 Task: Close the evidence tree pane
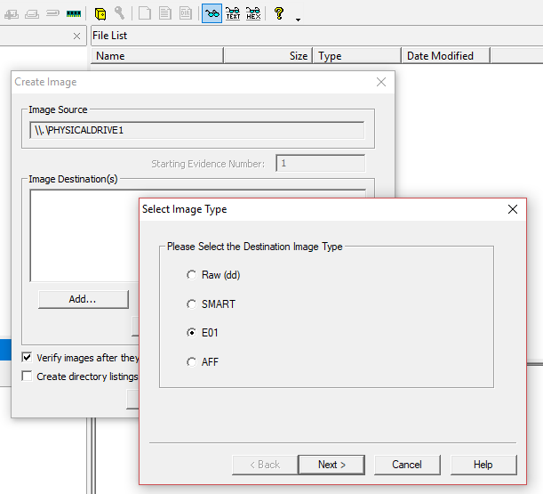click(x=76, y=36)
